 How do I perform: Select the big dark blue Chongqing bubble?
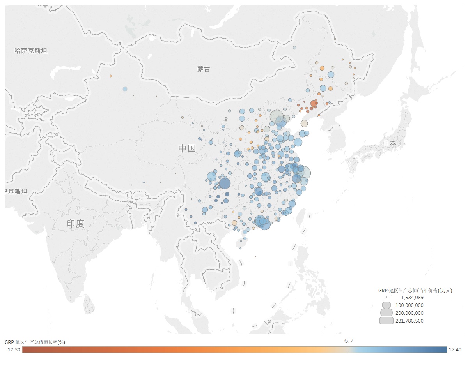coord(225,183)
